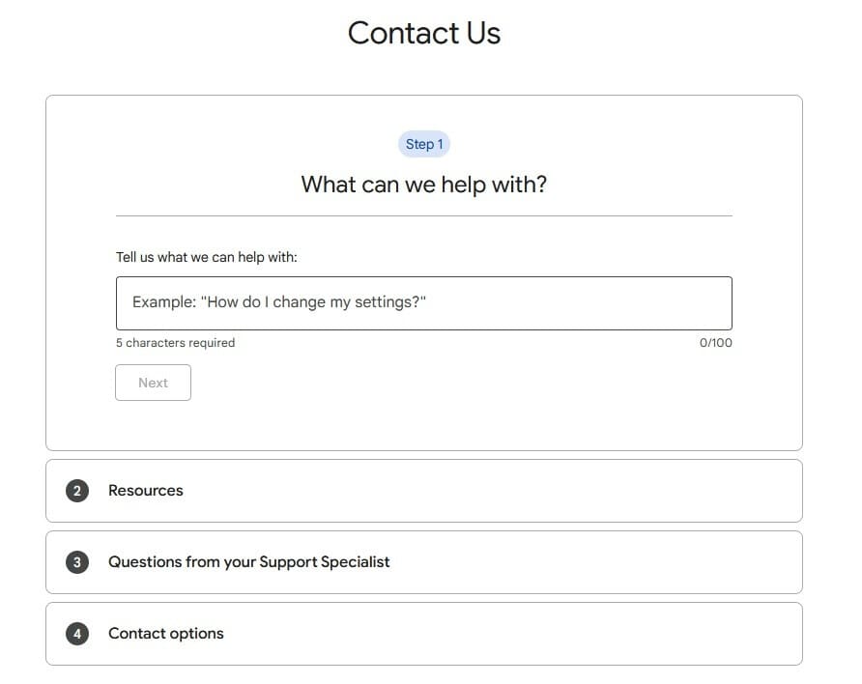Open the Support Specialist step title
This screenshot has height=684, width=862.
click(249, 562)
